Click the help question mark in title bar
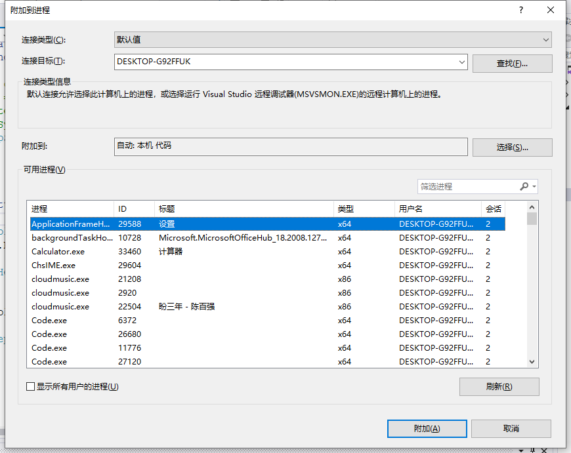Image resolution: width=571 pixels, height=453 pixels. point(521,10)
